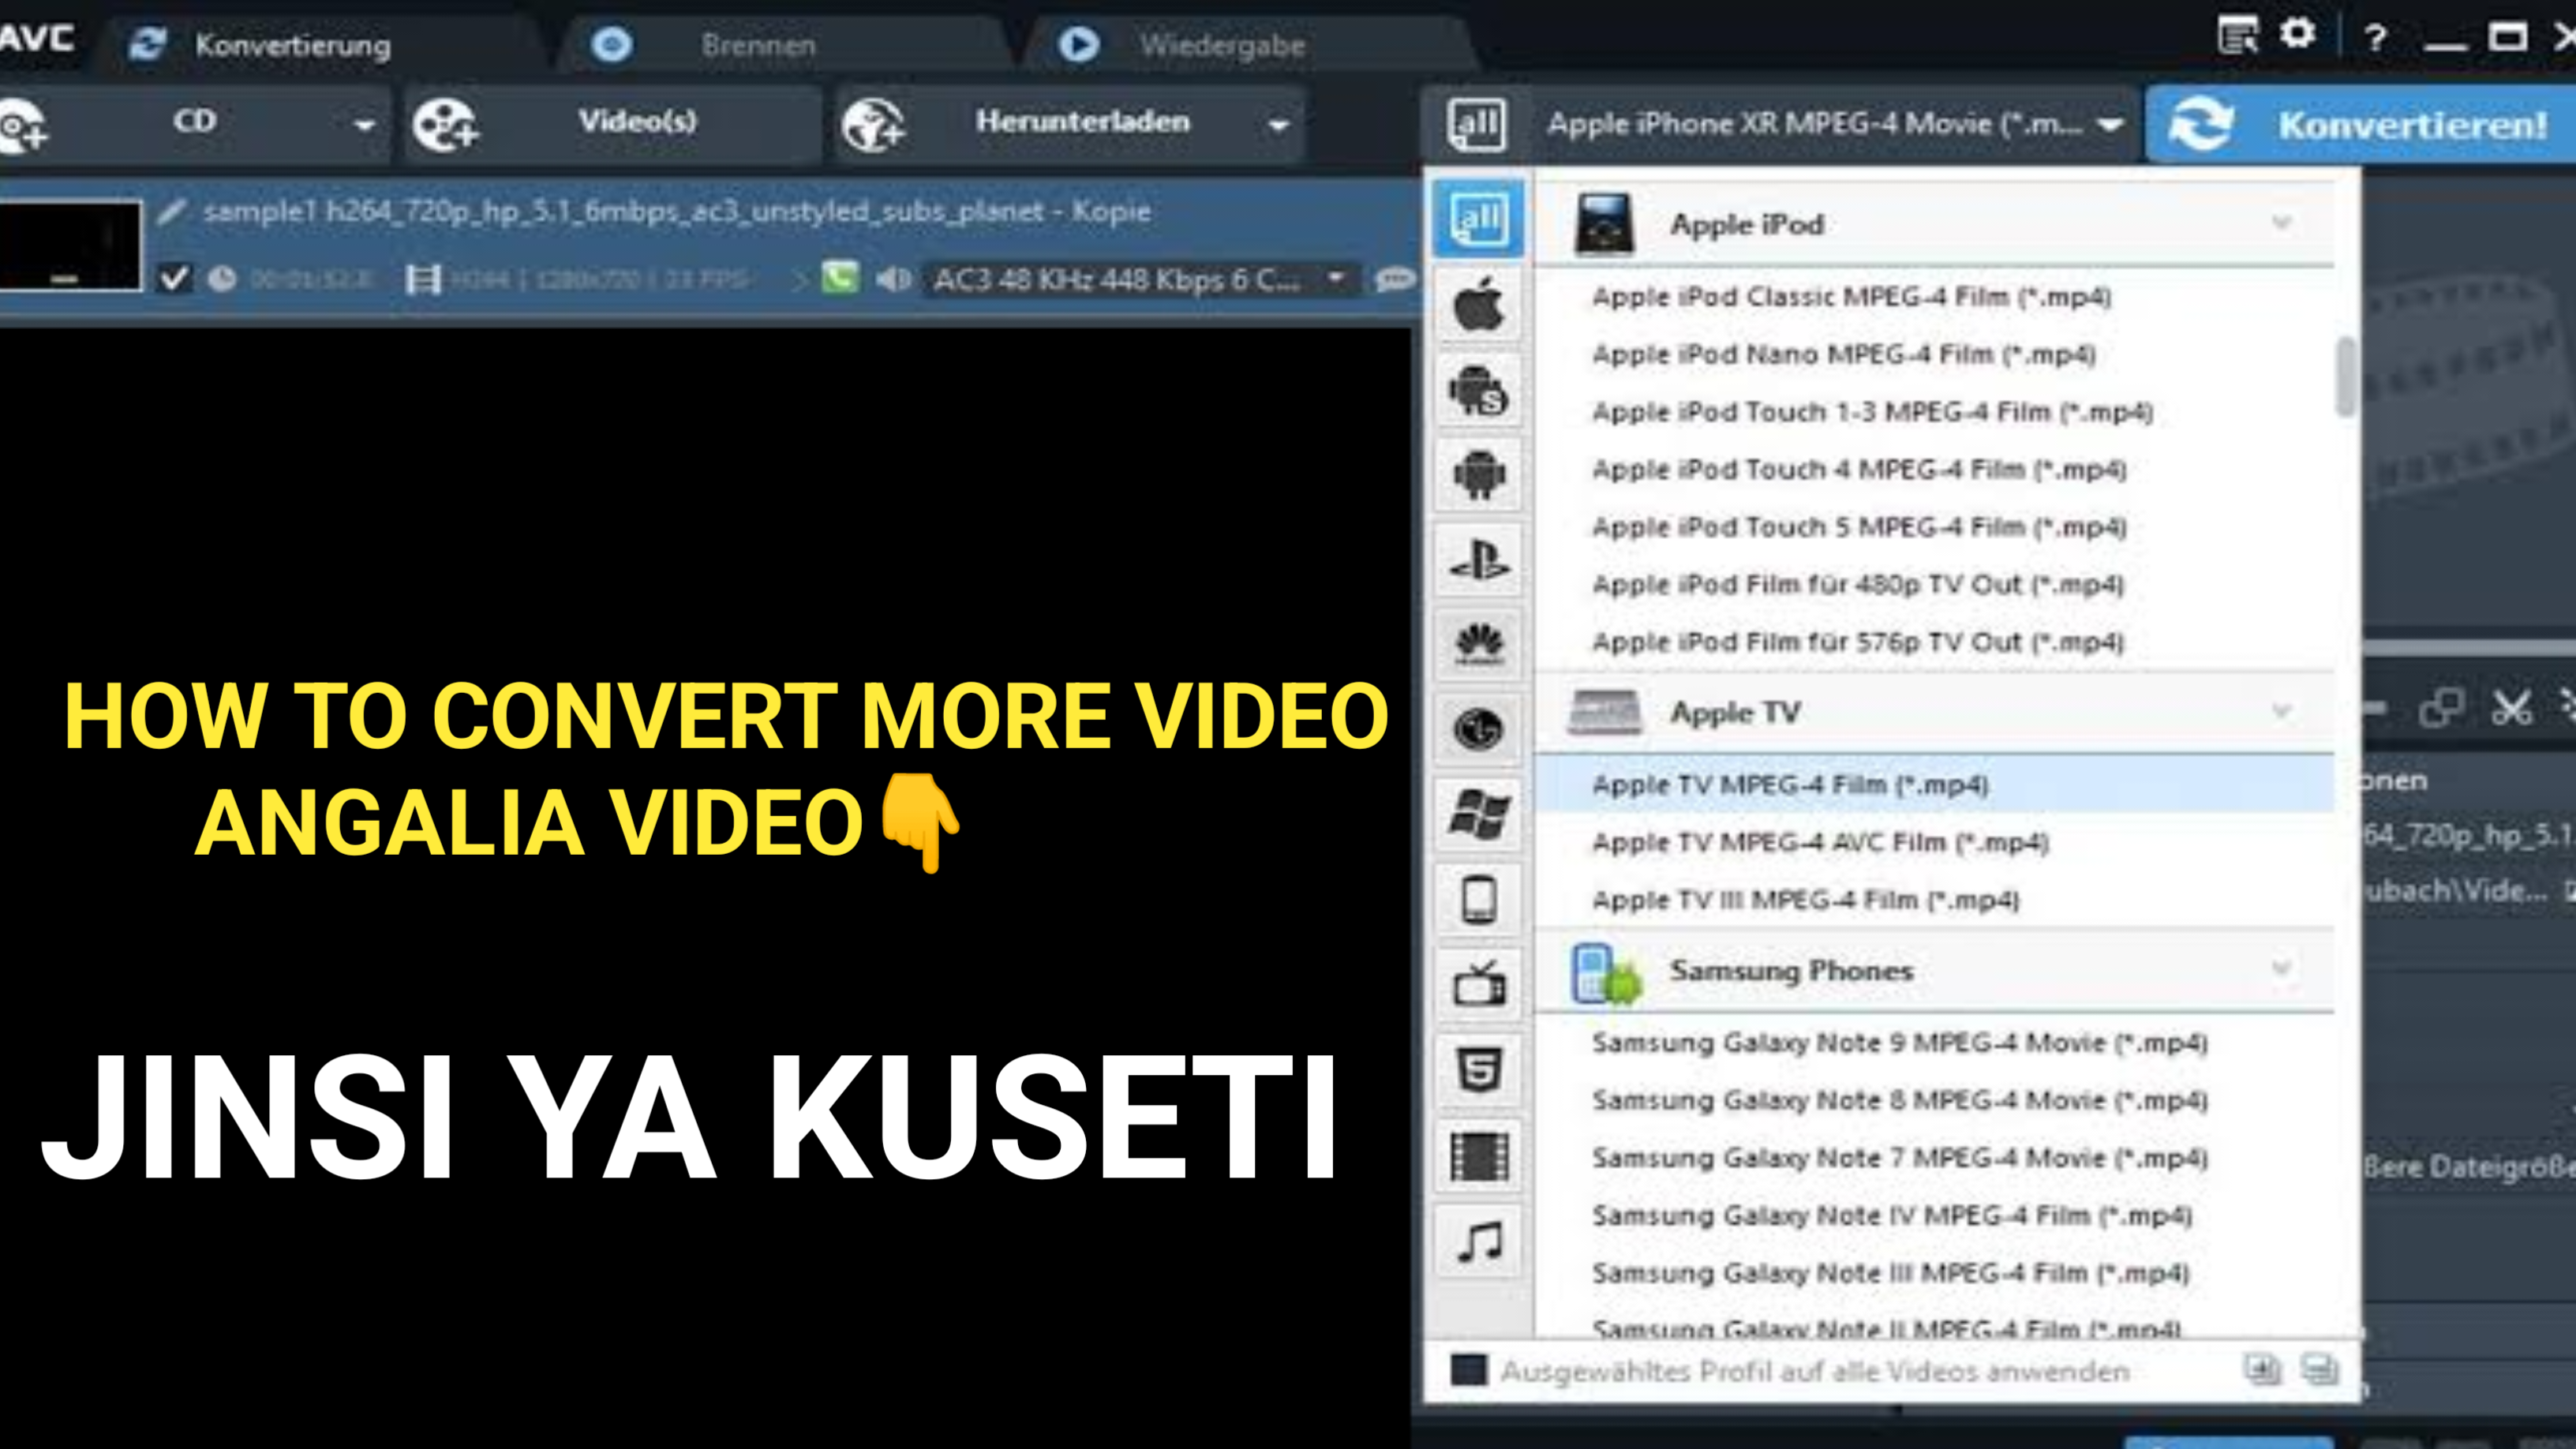Switch to the Wiedergabe tab

coord(1222,45)
